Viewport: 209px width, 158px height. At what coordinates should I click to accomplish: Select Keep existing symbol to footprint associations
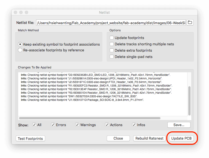(20, 44)
